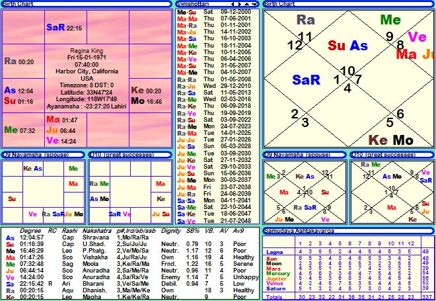Open Birth Chart title above the pink chart
436x301 pixels.
click(x=18, y=4)
